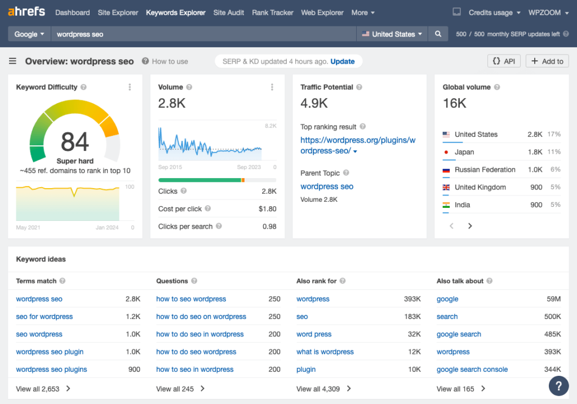The height and width of the screenshot is (404, 577).
Task: Go to next page of global volume countries
Action: (470, 226)
